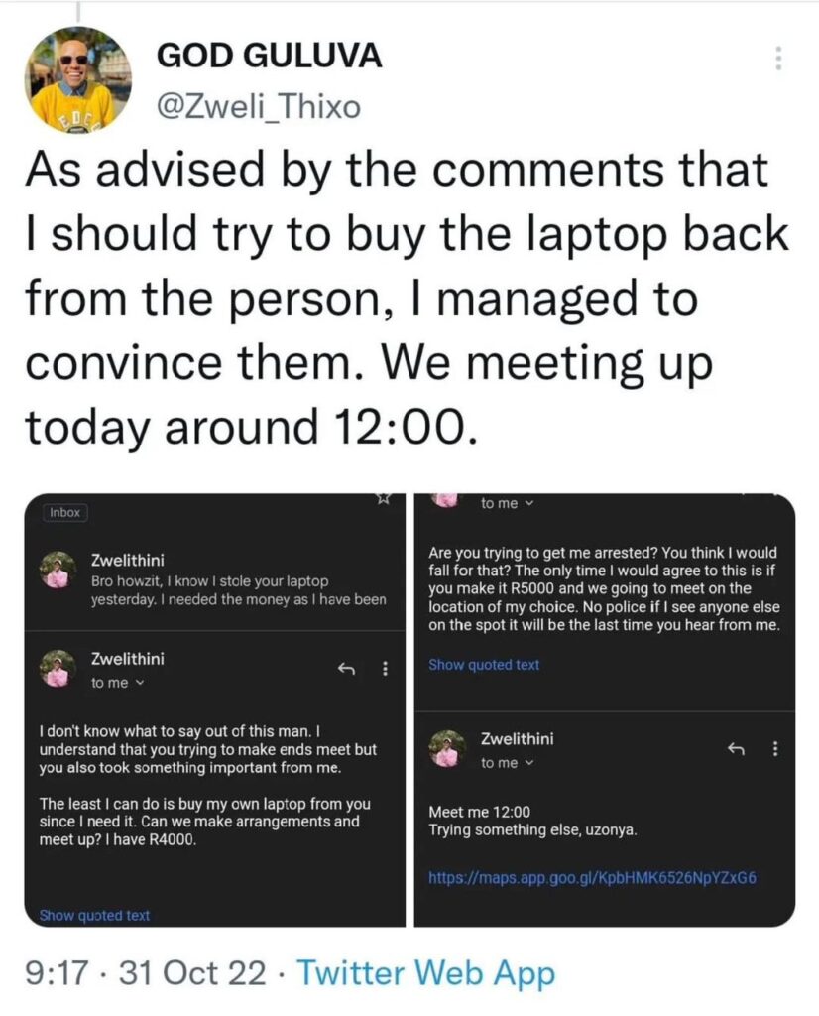Open three-dot menu on left Zwelithini email
The height and width of the screenshot is (1016, 819).
[386, 668]
